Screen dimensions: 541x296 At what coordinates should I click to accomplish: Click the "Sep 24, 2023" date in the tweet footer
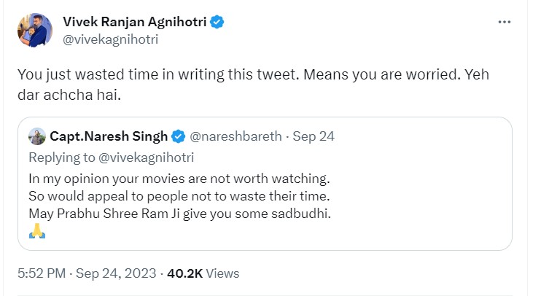pyautogui.click(x=117, y=273)
